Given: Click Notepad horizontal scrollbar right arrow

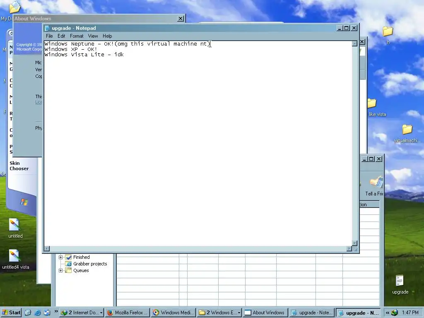Looking at the screenshot, I should tap(349, 248).
